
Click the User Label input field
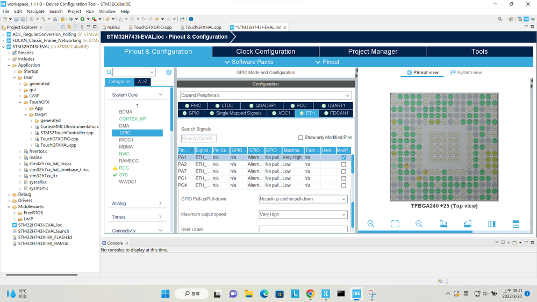pyautogui.click(x=303, y=229)
